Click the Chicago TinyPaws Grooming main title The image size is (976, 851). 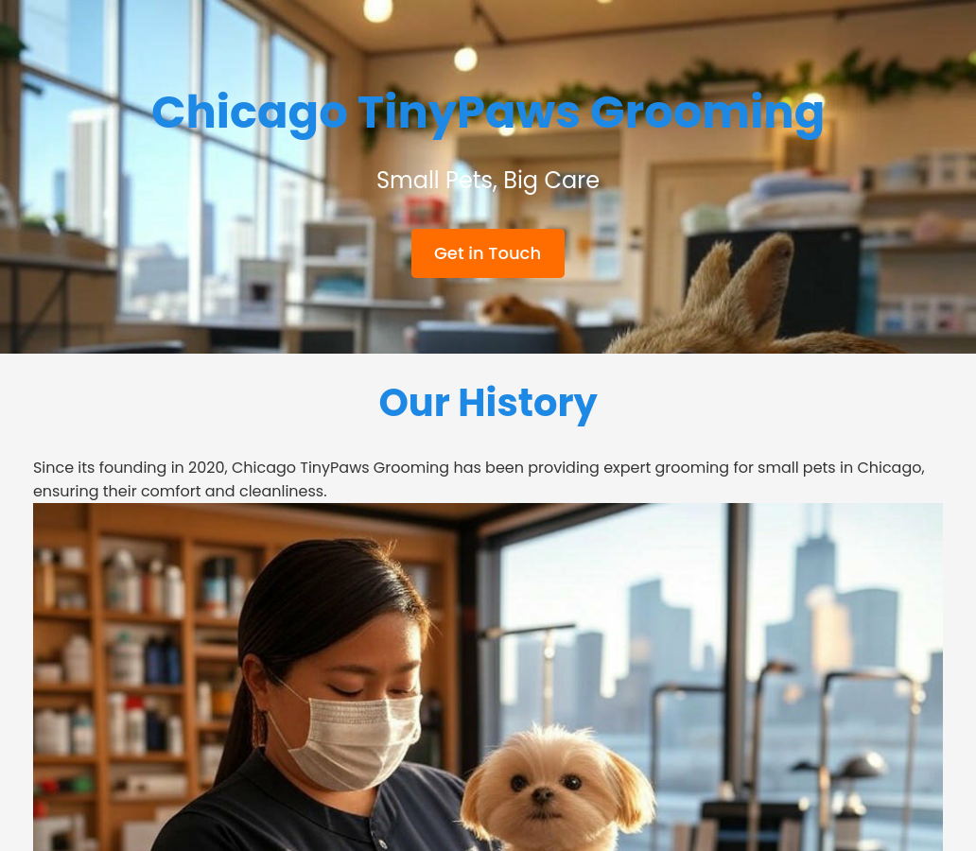[x=488, y=113]
